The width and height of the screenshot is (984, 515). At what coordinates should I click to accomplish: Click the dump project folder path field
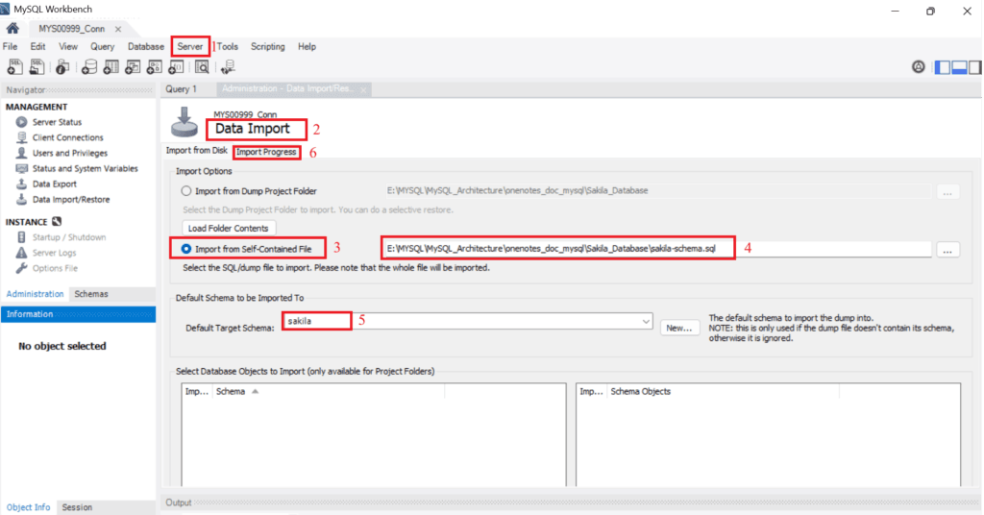click(x=655, y=190)
